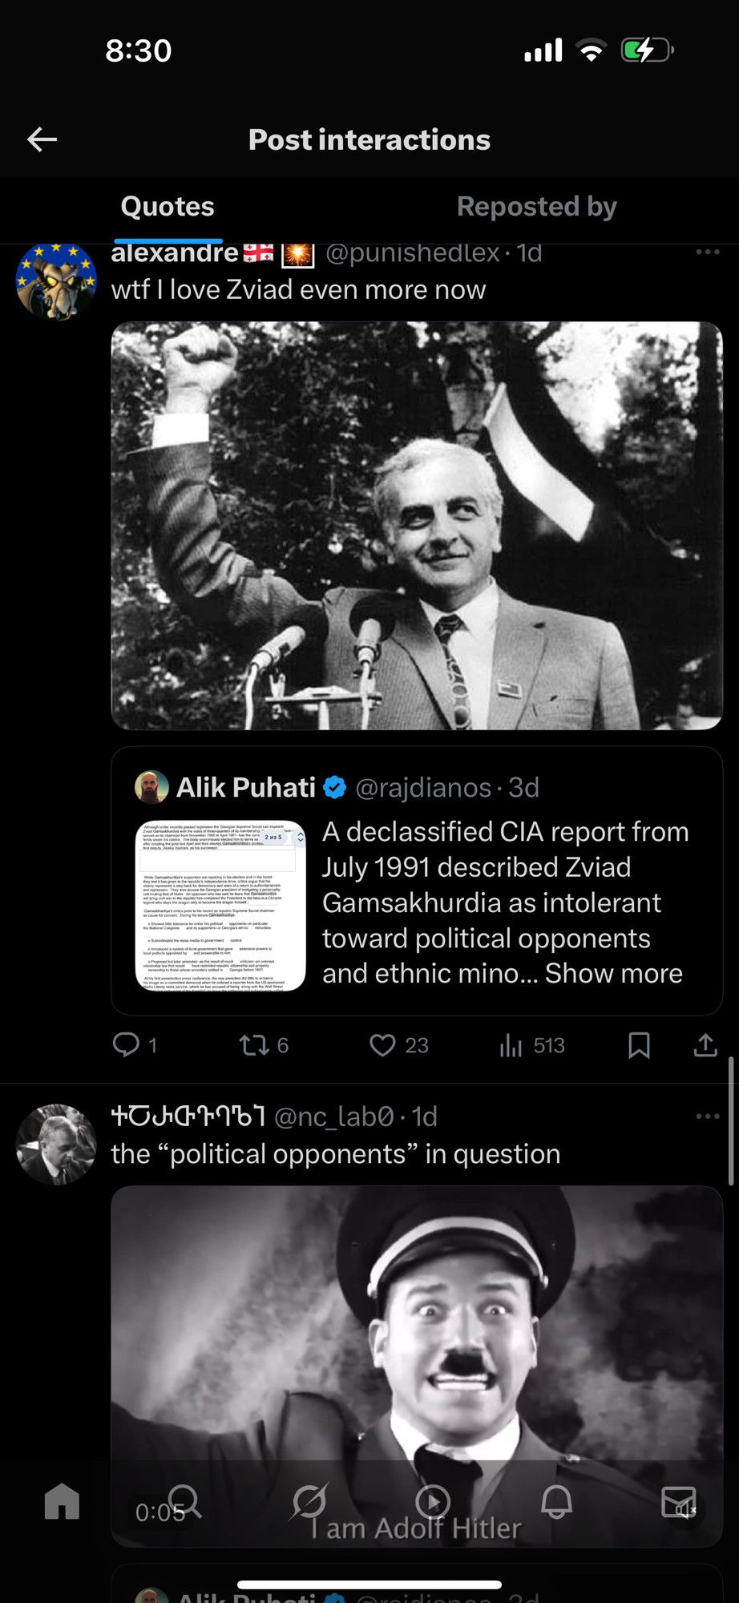Switch to the Reposted by tab
This screenshot has height=1603, width=739.
[x=536, y=207]
